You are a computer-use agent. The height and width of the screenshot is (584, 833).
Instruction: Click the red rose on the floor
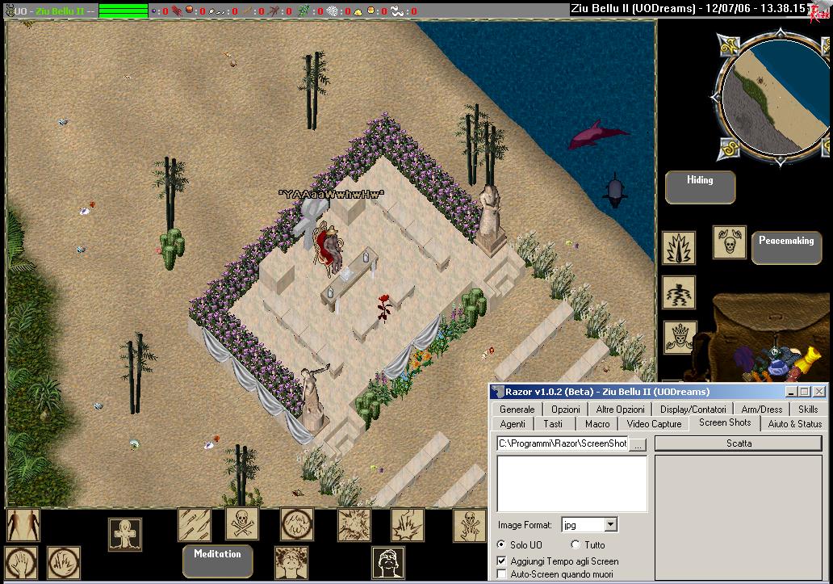coord(383,307)
